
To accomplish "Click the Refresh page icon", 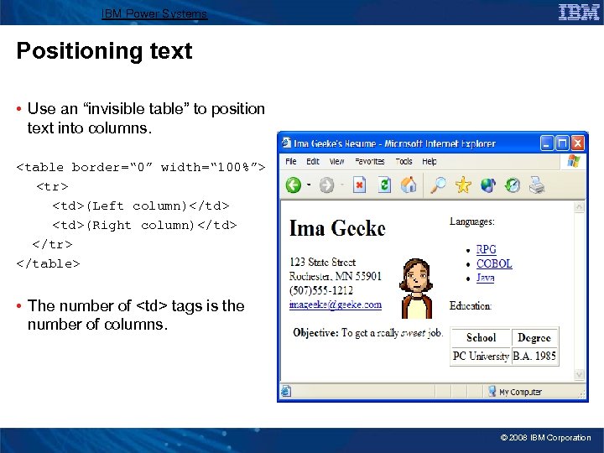I will pos(384,185).
